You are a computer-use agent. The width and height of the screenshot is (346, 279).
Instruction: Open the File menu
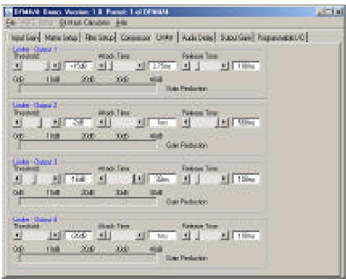point(10,23)
